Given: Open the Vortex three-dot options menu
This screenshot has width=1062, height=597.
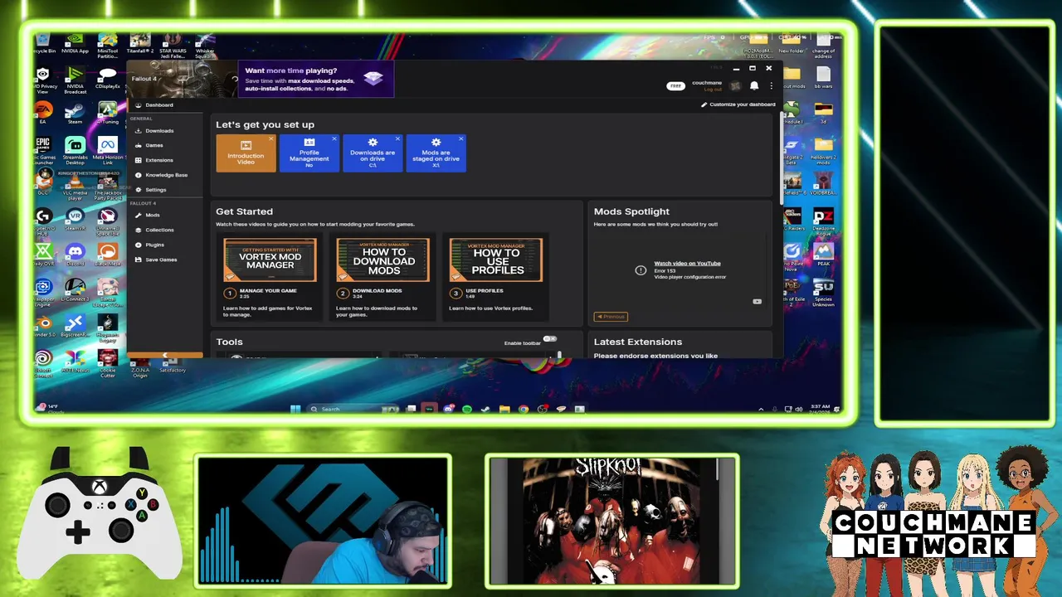Looking at the screenshot, I should pyautogui.click(x=771, y=85).
